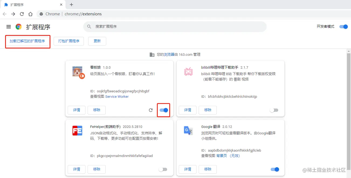Click the FeHelper FE icon
The height and width of the screenshot is (178, 351).
tap(77, 131)
